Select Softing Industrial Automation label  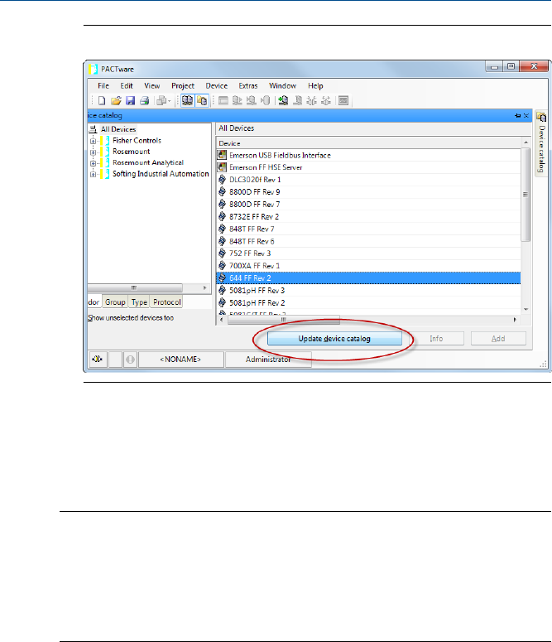[161, 174]
